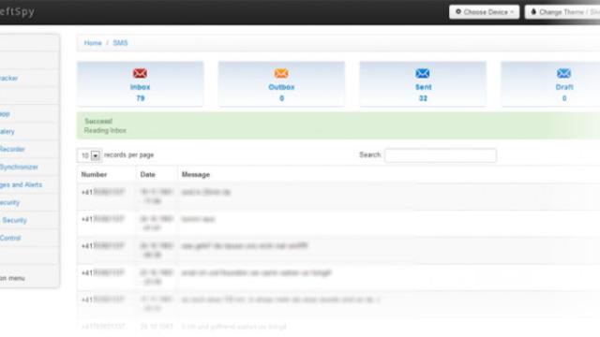
Task: Open the orange Outbox envelope icon
Action: (x=281, y=73)
